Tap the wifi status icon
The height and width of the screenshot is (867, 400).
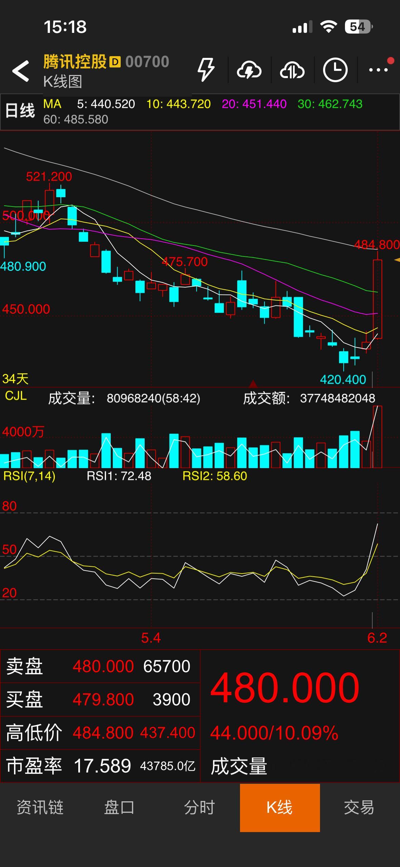point(329,27)
